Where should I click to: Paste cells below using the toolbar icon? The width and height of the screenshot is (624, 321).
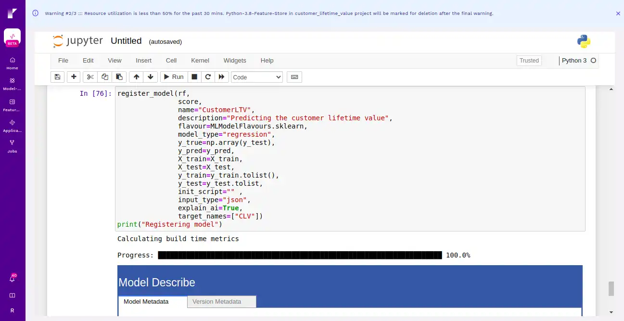pyautogui.click(x=119, y=77)
